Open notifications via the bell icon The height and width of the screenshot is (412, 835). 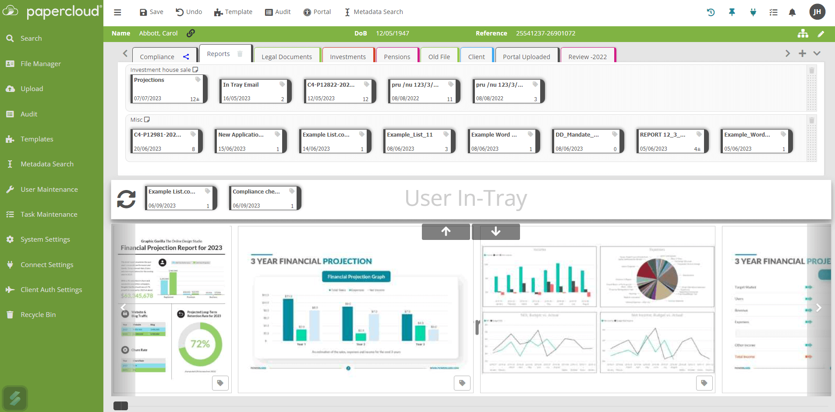[792, 12]
